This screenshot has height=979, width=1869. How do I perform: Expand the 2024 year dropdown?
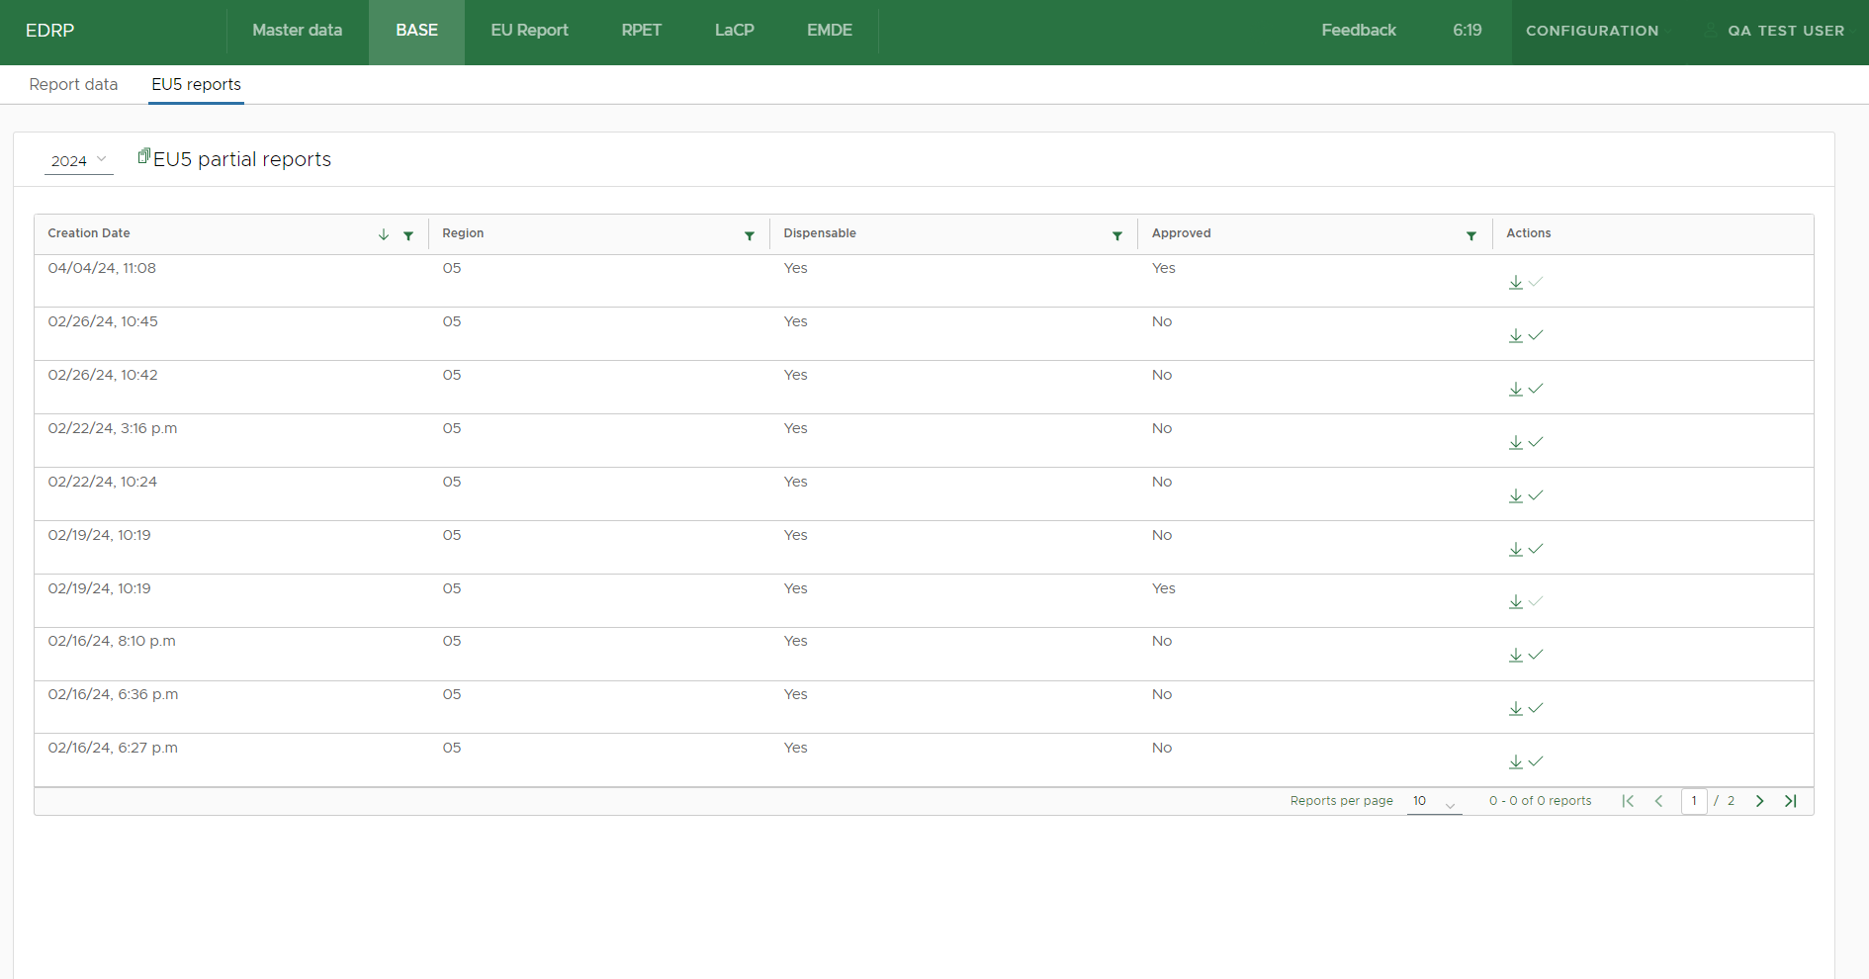[79, 160]
